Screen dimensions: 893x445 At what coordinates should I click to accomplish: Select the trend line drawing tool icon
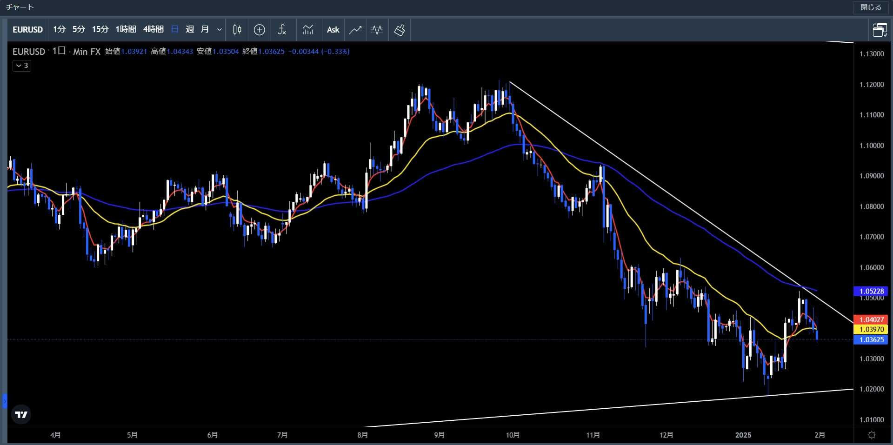point(355,30)
